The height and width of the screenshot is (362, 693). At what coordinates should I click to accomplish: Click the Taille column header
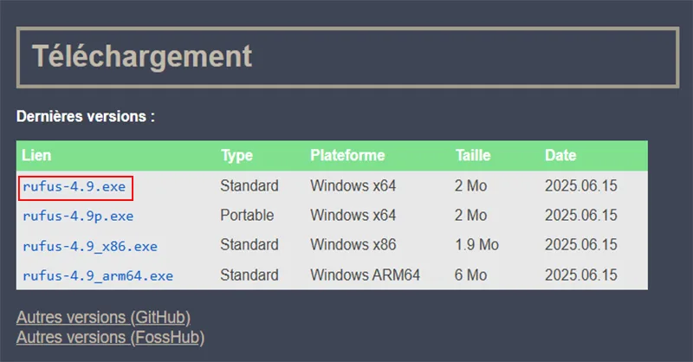pyautogui.click(x=473, y=155)
